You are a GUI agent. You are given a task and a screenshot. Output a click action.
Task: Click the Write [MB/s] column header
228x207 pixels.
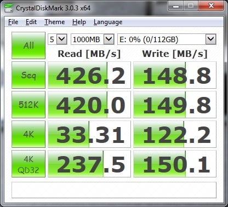[175, 54]
